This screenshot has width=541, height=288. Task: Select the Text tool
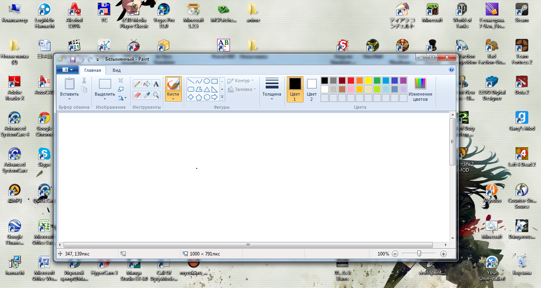tap(156, 84)
